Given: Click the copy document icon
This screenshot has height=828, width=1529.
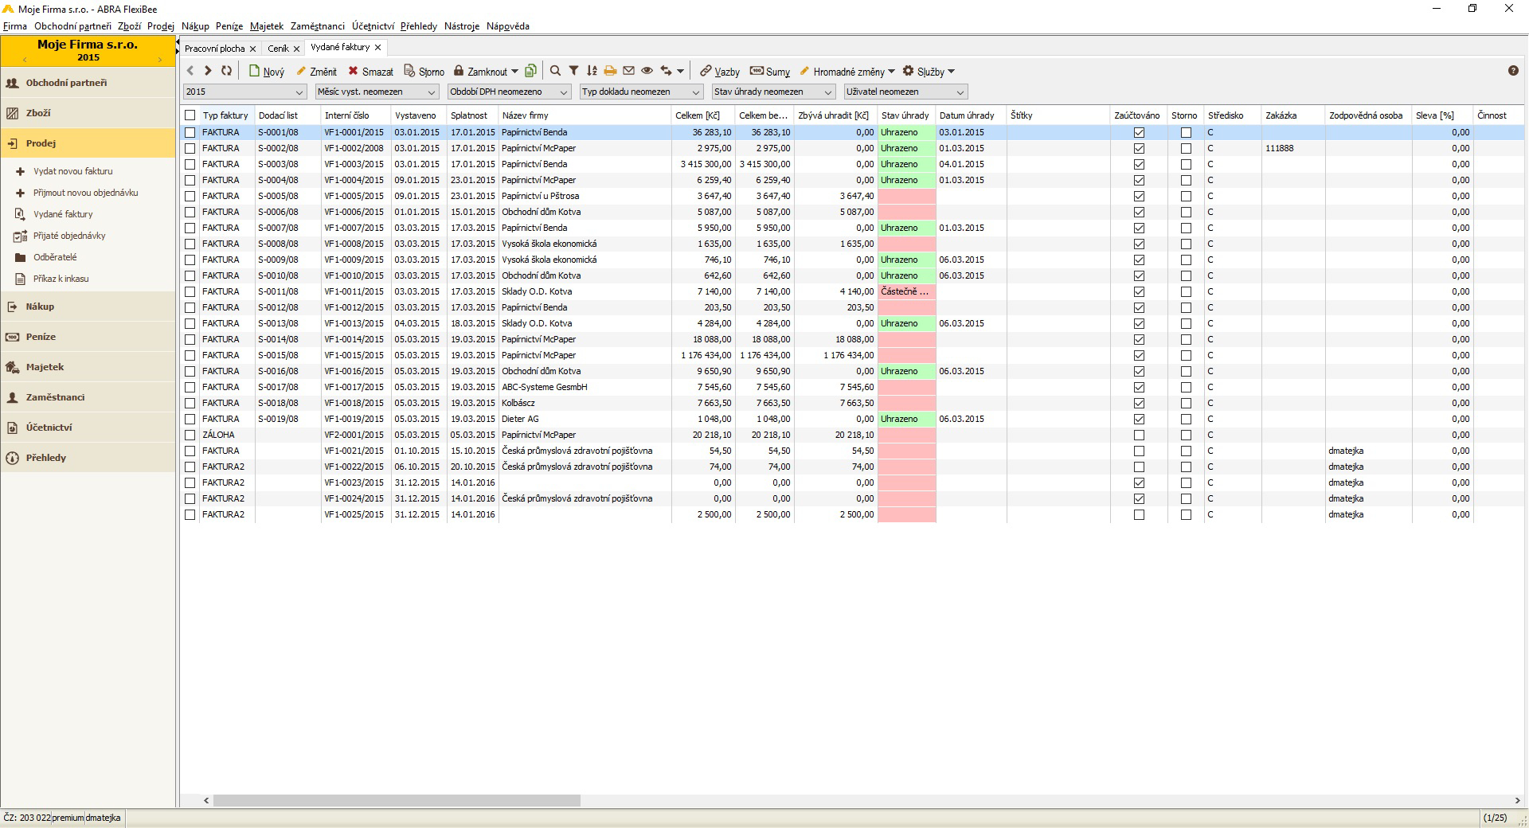Looking at the screenshot, I should (x=531, y=71).
